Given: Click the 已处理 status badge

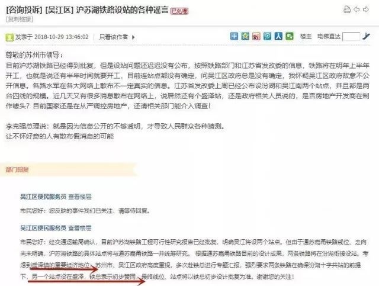Looking at the screenshot, I should click(x=179, y=11).
